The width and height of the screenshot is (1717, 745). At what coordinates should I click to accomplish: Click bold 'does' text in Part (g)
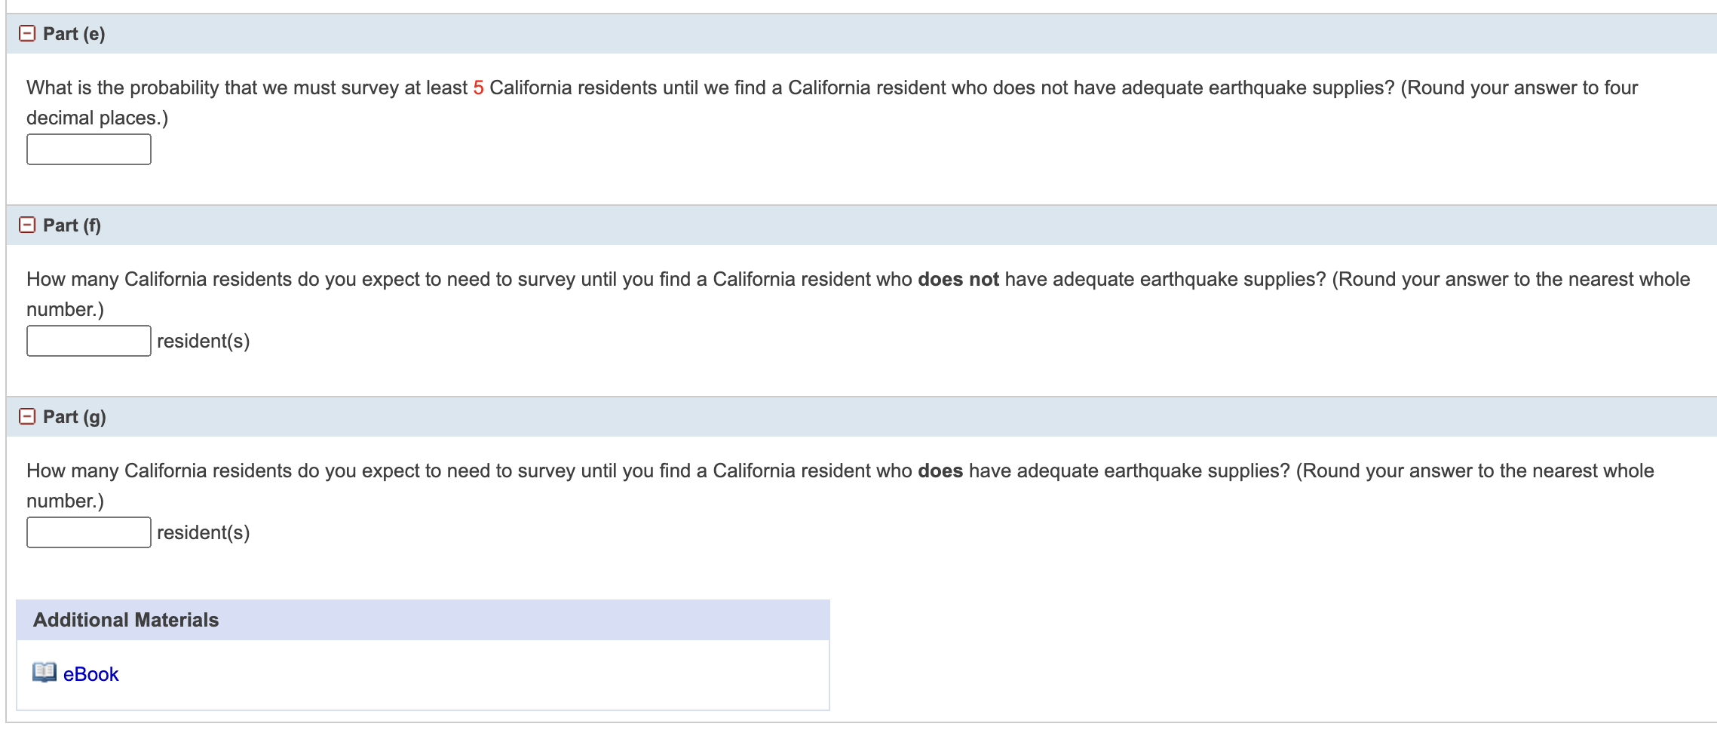pyautogui.click(x=940, y=471)
